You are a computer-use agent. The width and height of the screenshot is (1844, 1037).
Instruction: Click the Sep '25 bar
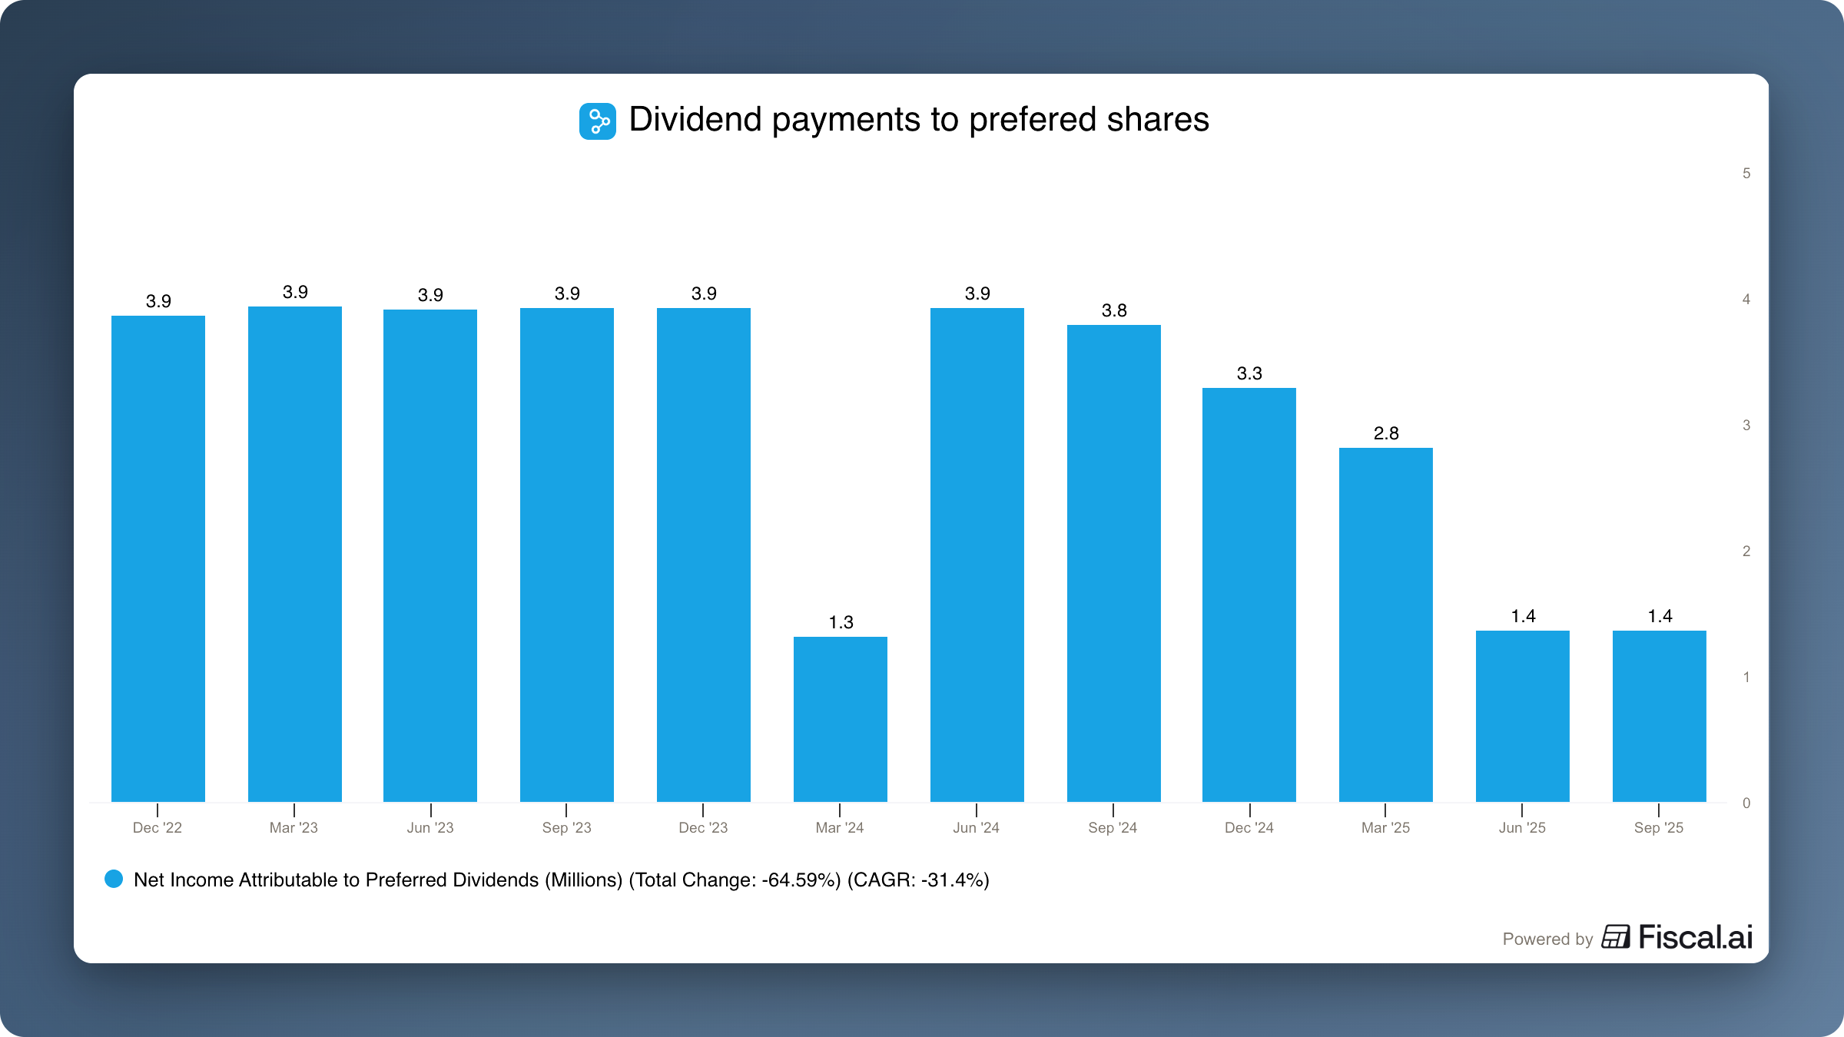tap(1660, 716)
